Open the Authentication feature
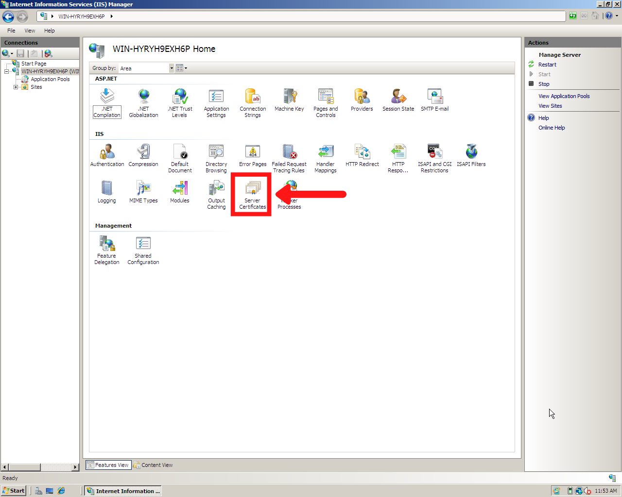622x497 pixels. tap(106, 151)
